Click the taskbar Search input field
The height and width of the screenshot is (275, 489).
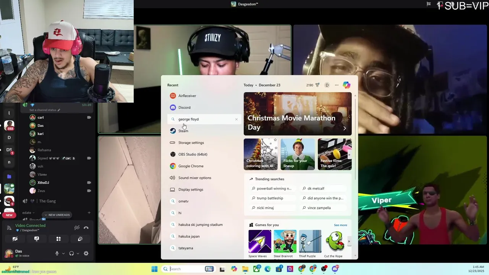click(188, 269)
